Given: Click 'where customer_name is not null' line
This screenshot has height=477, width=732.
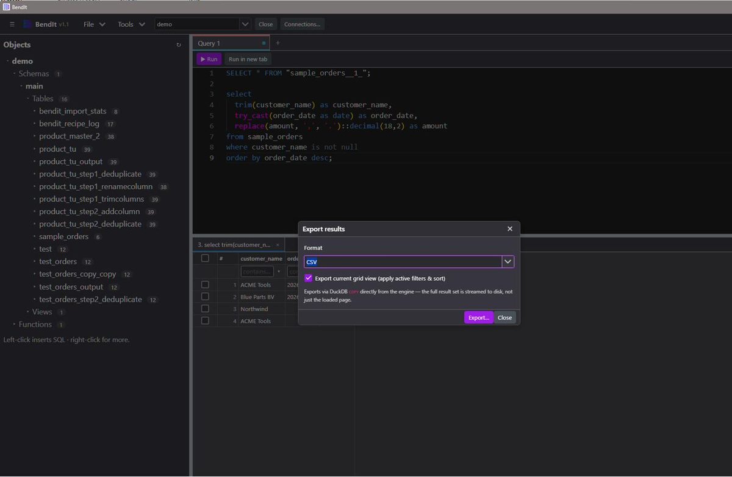Looking at the screenshot, I should [292, 147].
